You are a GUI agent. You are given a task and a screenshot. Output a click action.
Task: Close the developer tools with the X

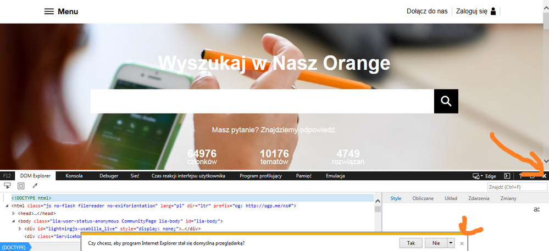click(x=544, y=176)
